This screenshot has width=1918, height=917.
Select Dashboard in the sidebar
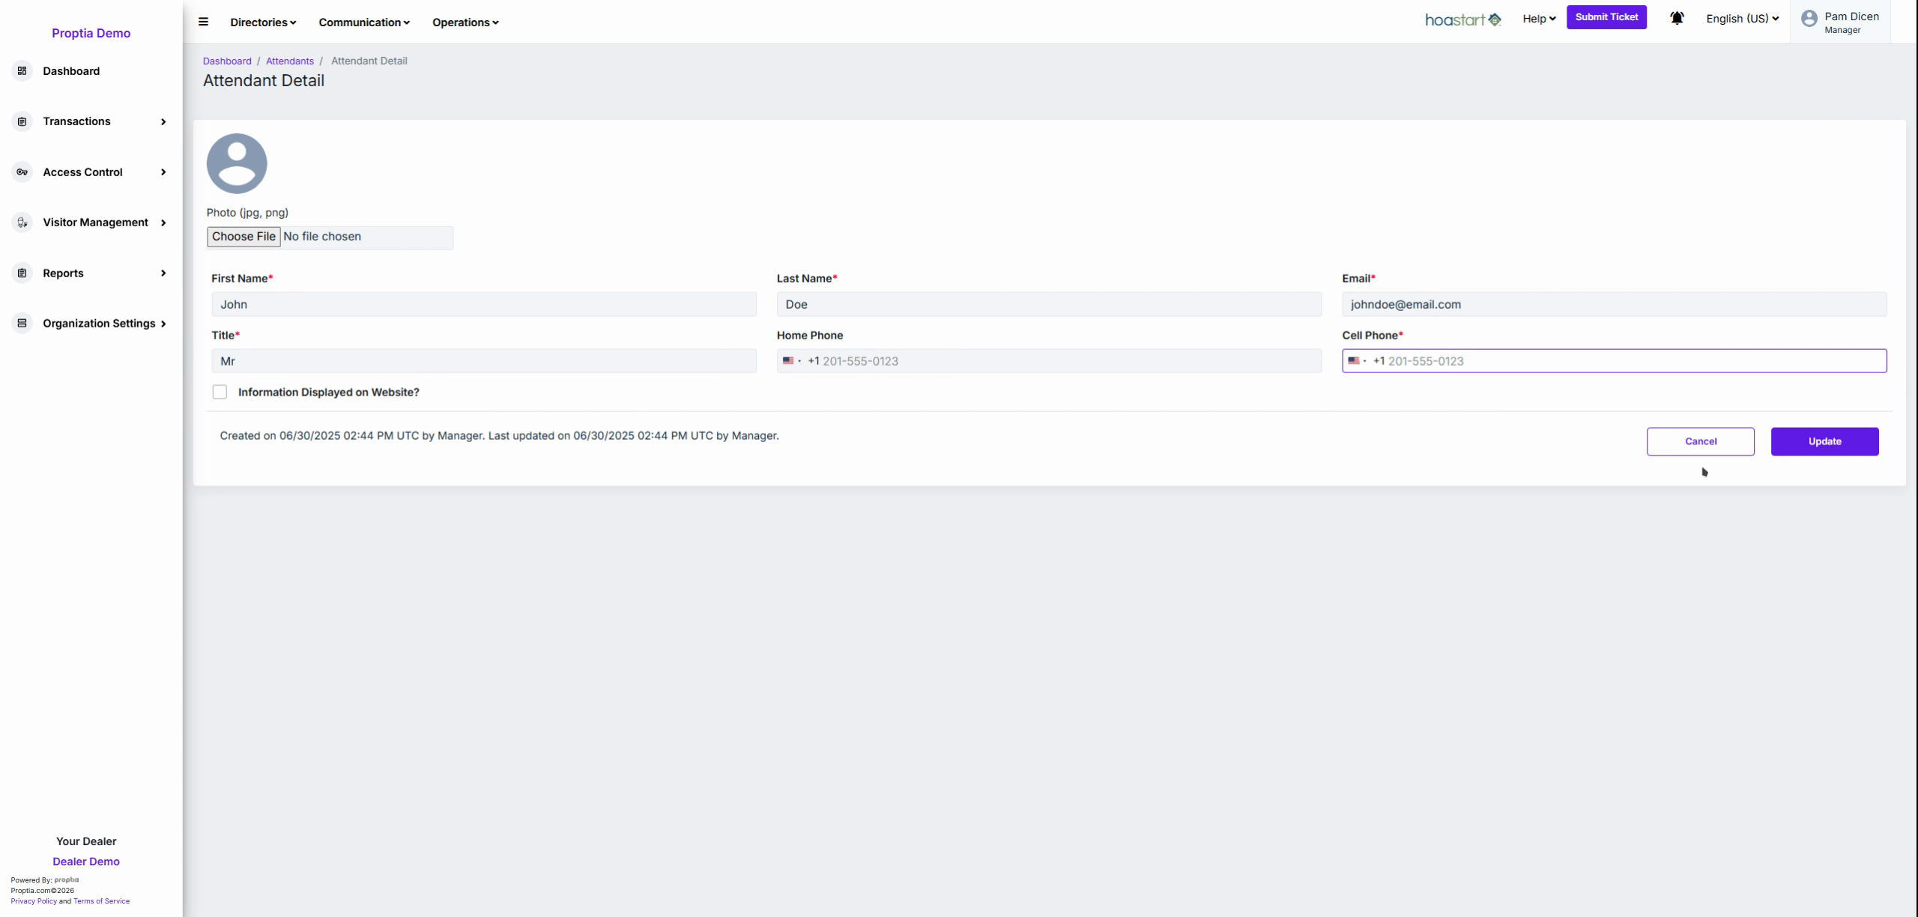tap(71, 71)
